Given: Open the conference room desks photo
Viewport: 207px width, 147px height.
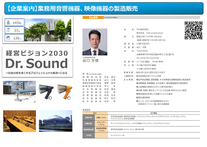Looking at the screenshot, I should pos(19,121).
